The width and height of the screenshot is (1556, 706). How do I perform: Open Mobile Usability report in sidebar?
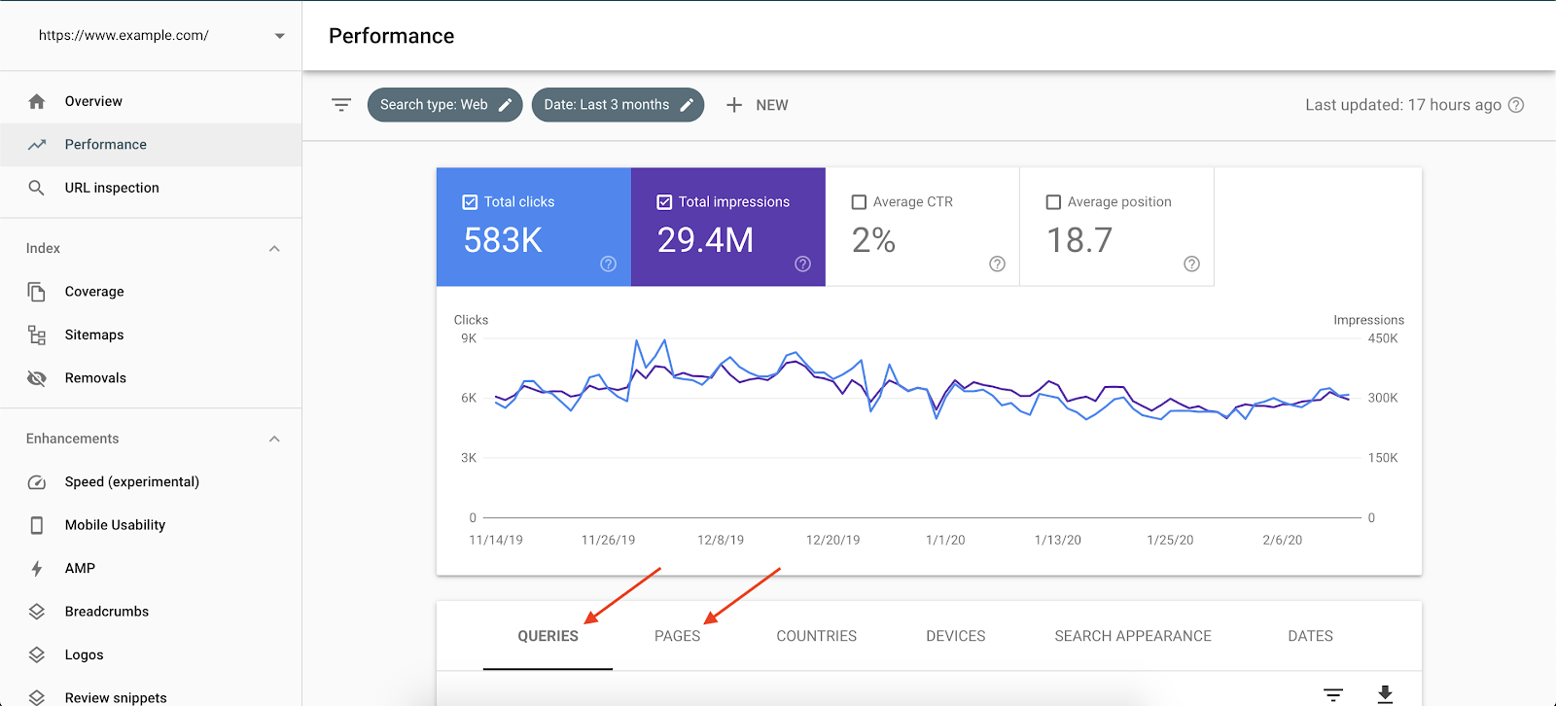pyautogui.click(x=115, y=525)
